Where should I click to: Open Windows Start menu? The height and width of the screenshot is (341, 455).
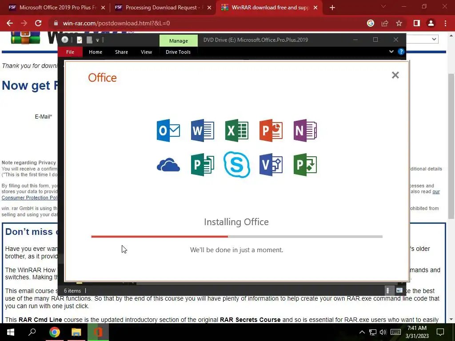(x=11, y=332)
